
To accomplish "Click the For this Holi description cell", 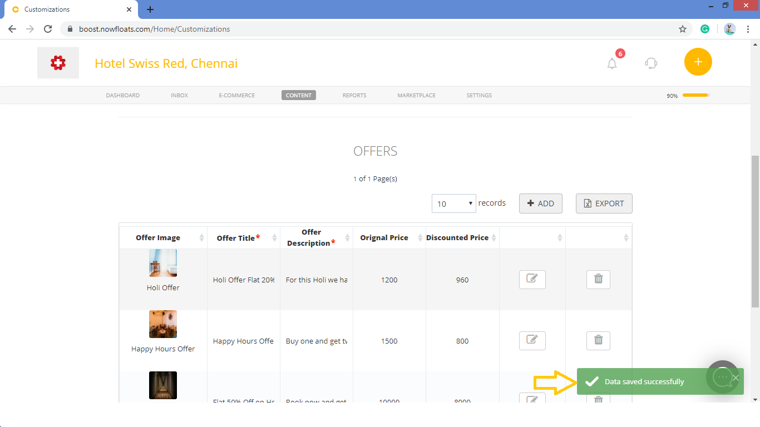I will pos(317,280).
